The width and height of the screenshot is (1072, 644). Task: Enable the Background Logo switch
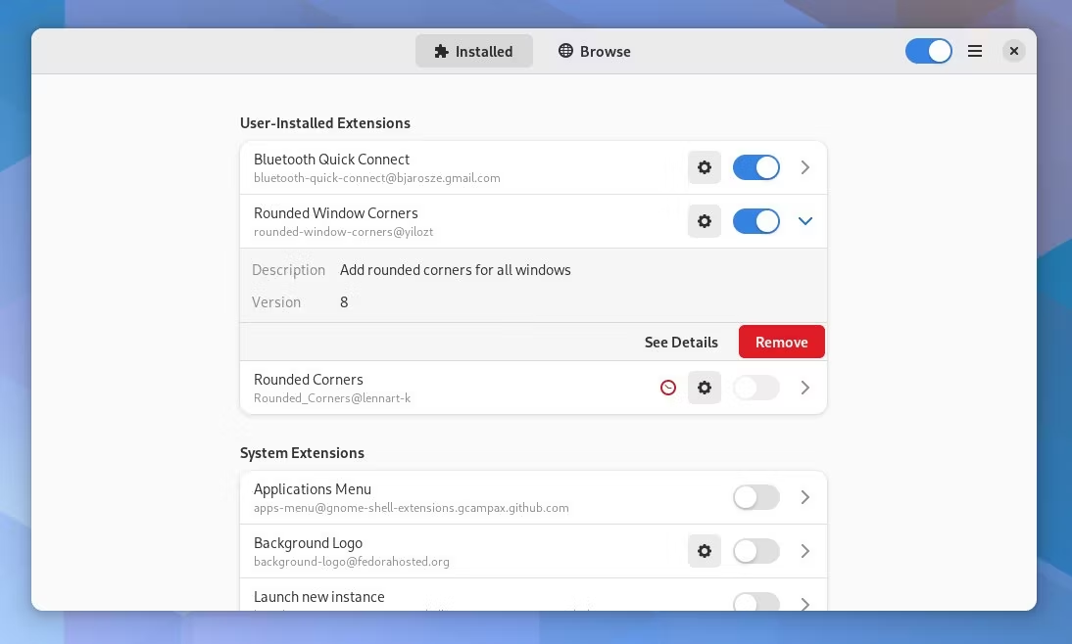tap(756, 551)
